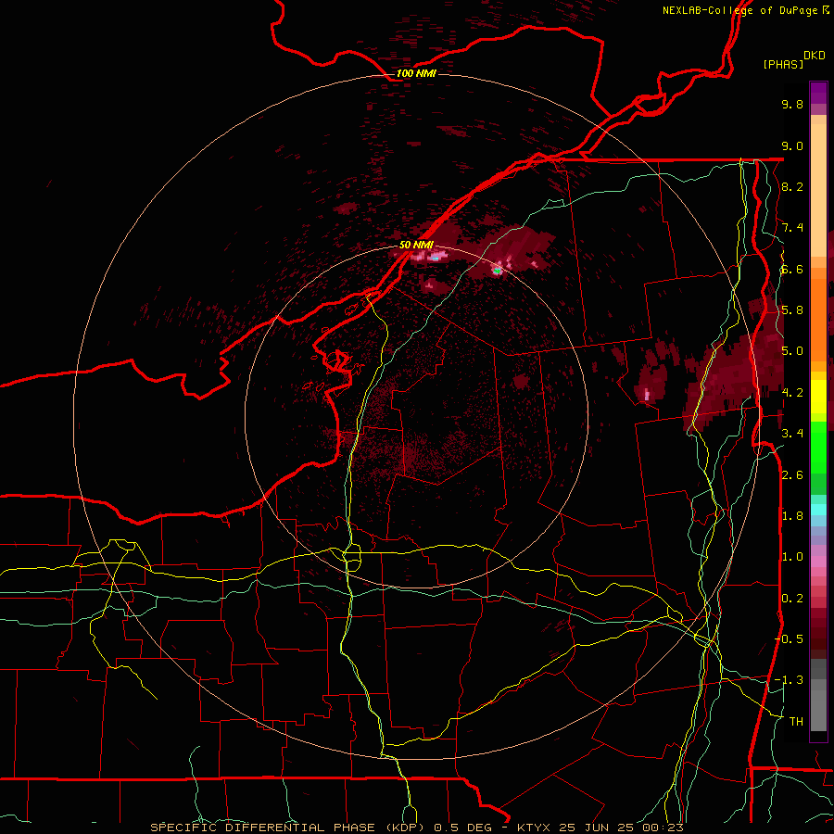
Task: Select the 1.0 scale label
Action: pyautogui.click(x=792, y=557)
